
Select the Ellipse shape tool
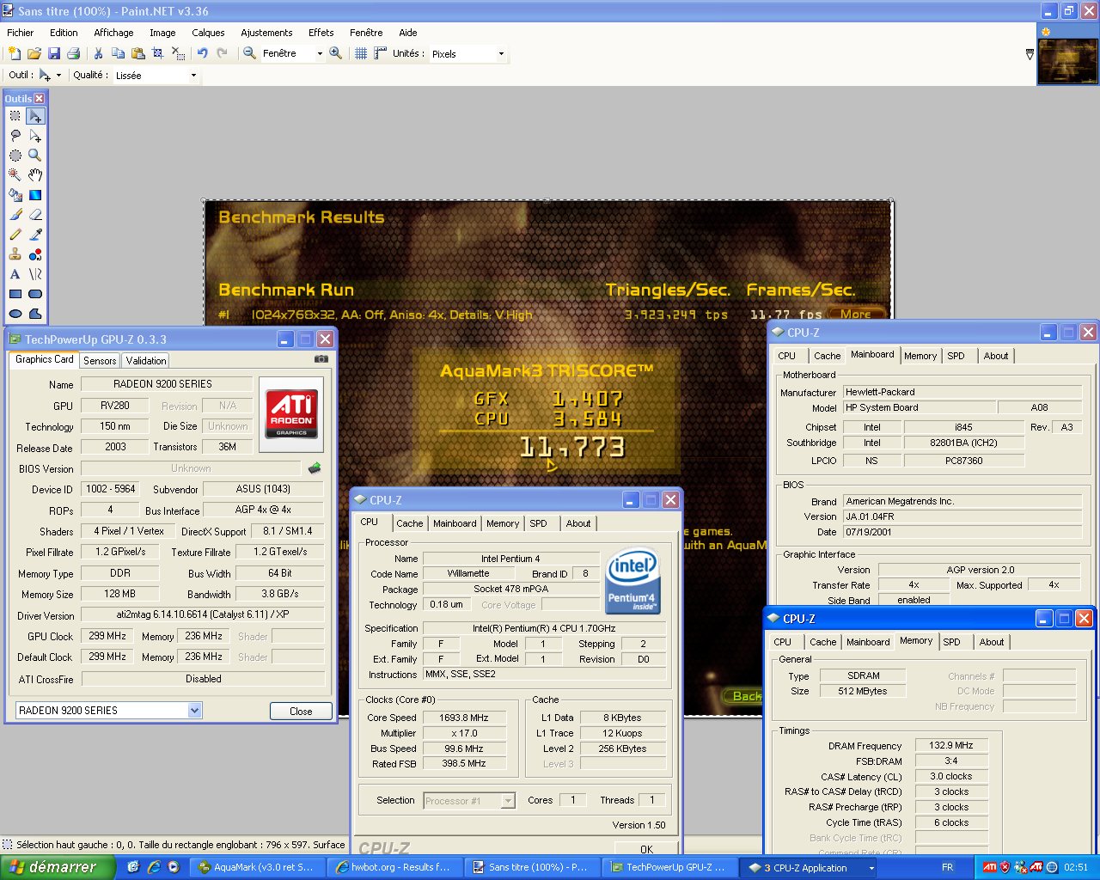(15, 314)
